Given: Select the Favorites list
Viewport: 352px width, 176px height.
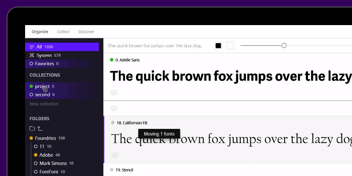Looking at the screenshot, I should click(x=44, y=64).
